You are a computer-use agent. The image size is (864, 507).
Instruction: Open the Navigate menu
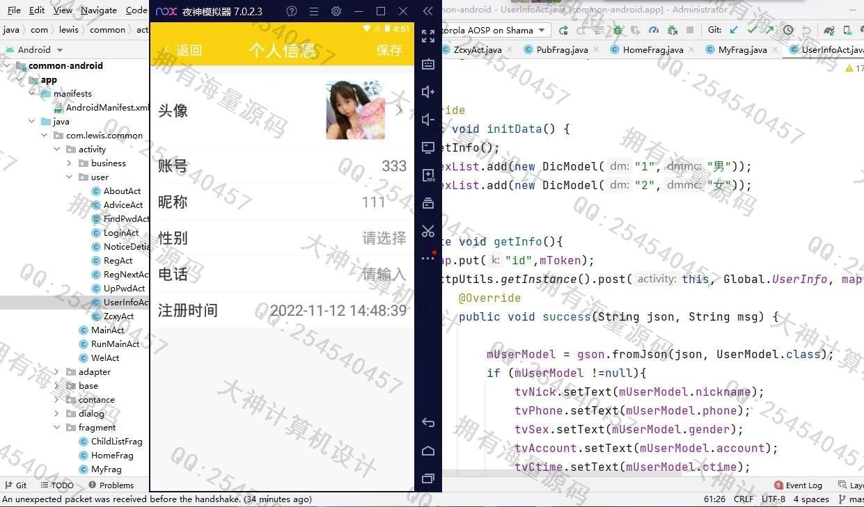99,10
